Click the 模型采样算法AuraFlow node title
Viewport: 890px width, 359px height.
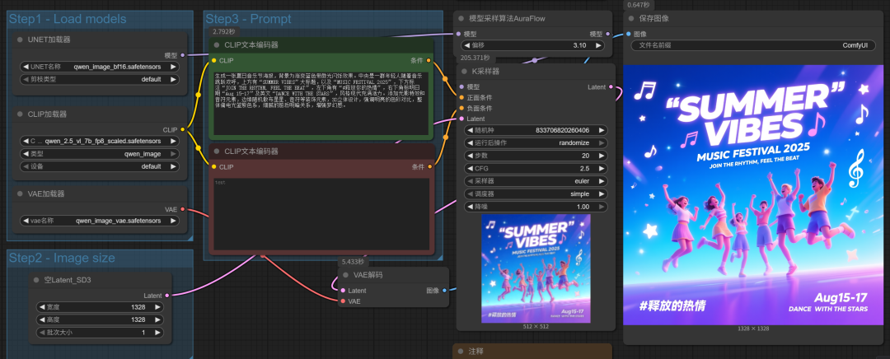point(508,19)
